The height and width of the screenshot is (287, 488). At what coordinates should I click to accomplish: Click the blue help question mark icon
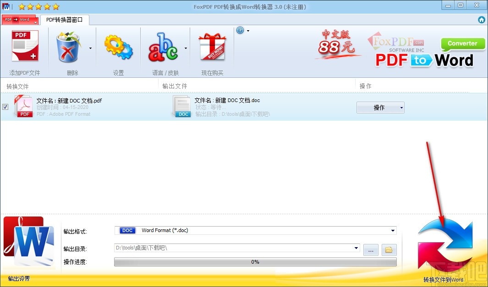click(x=240, y=31)
